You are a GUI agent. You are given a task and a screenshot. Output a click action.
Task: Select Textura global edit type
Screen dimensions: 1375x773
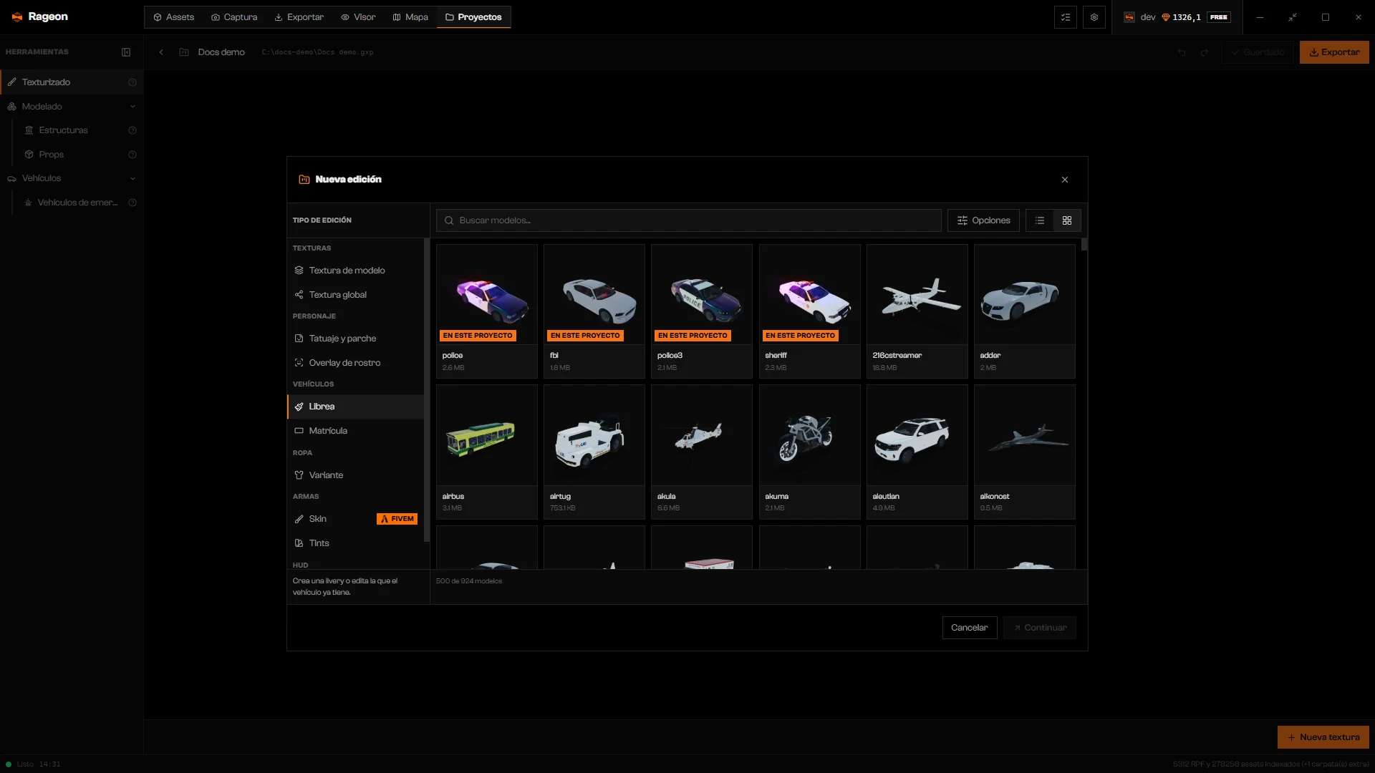[355, 295]
